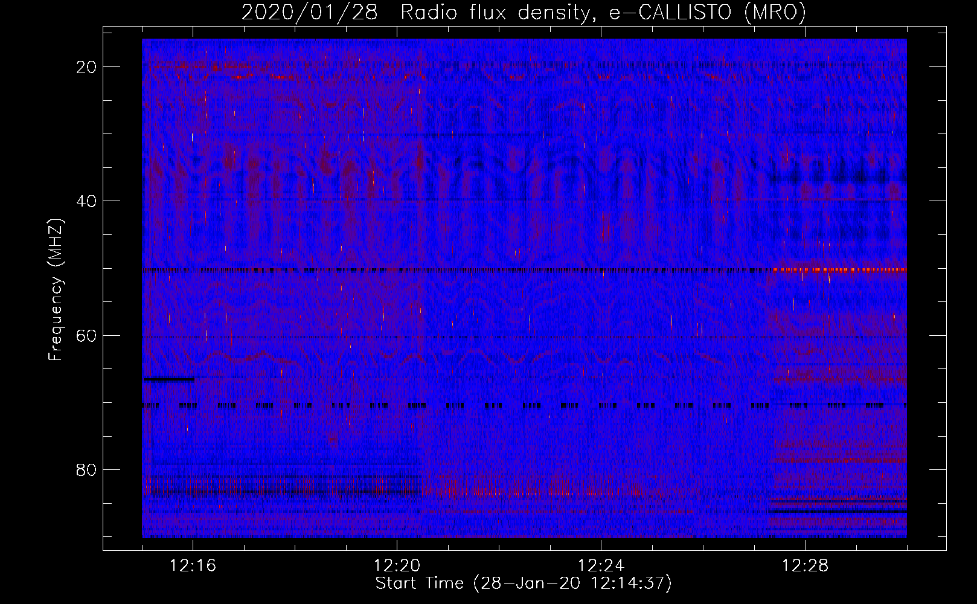Click the 'Frequency (MHZ)' axis label
Screen dimensions: 977x604
coord(56,290)
